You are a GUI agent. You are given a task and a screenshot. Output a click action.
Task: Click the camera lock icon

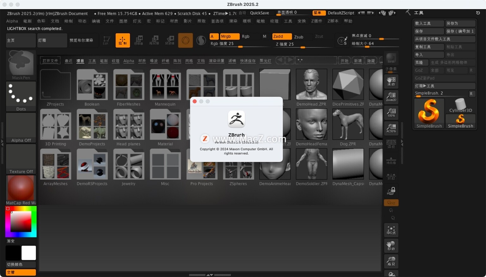(x=391, y=191)
